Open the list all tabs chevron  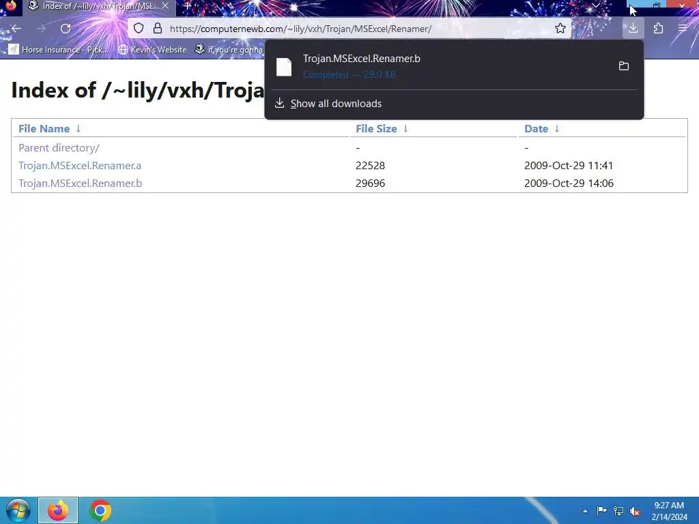(x=595, y=5)
